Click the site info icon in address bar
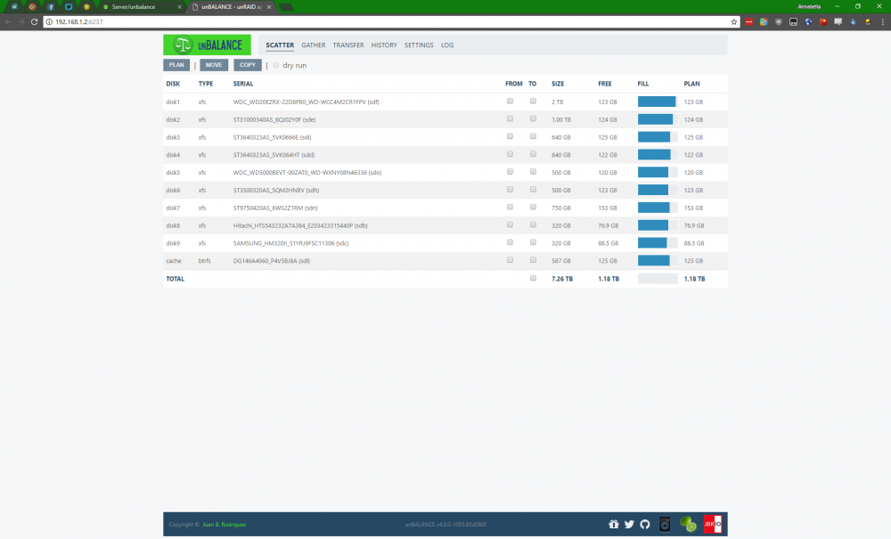Viewport: 891px width, 539px height. (x=49, y=21)
